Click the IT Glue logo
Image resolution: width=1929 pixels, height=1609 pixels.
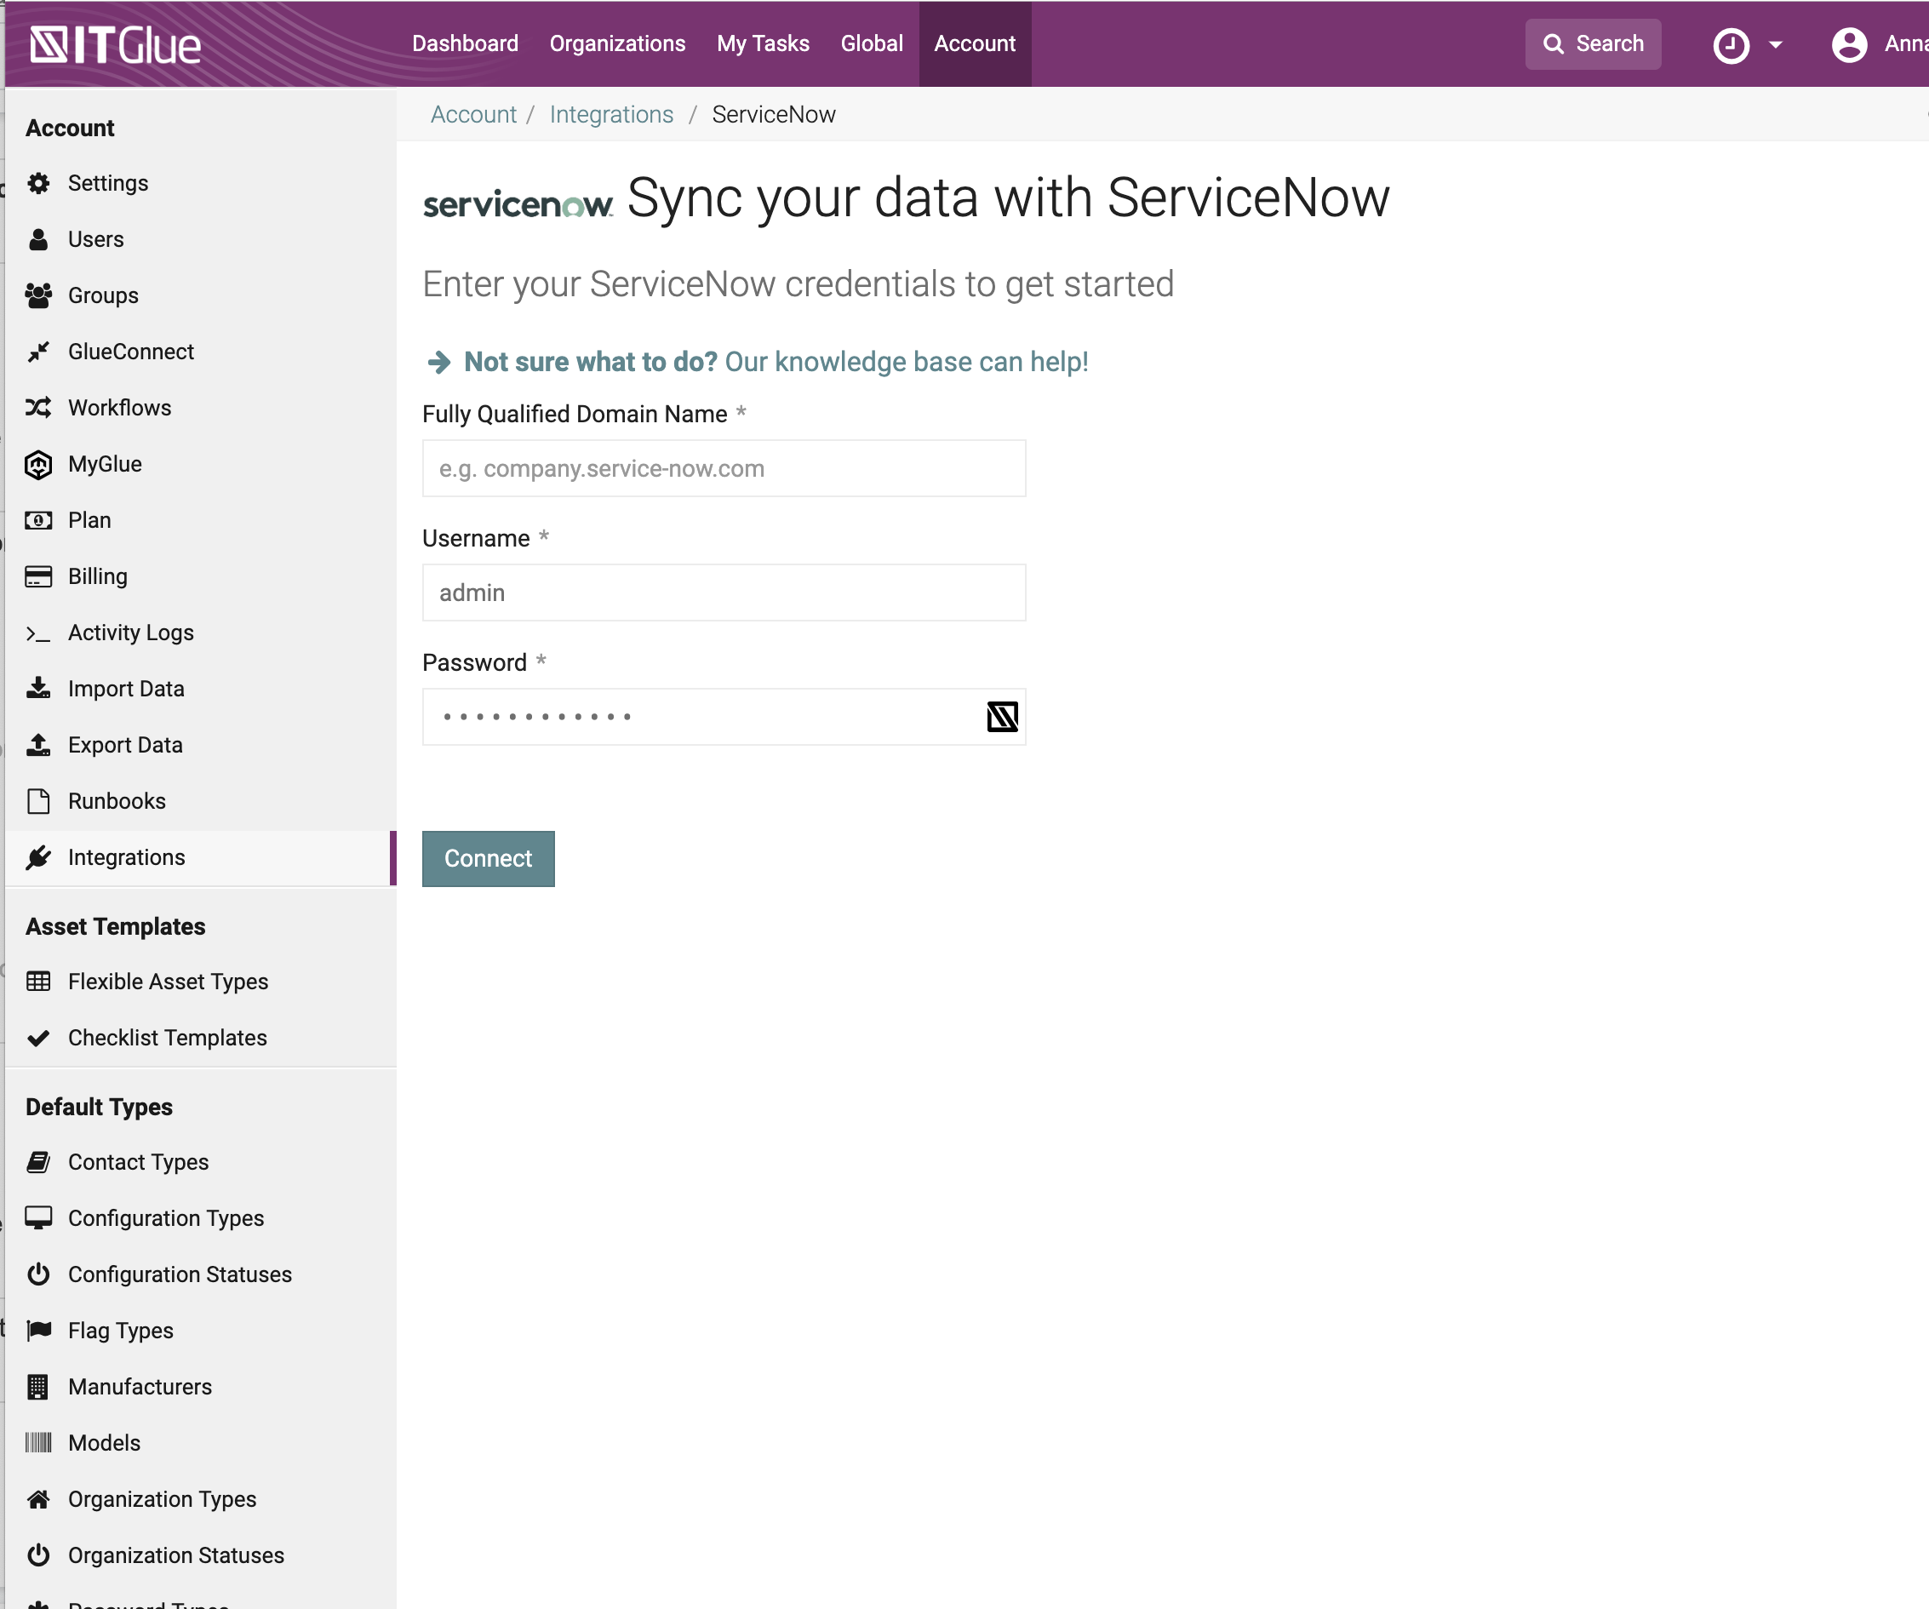115,44
